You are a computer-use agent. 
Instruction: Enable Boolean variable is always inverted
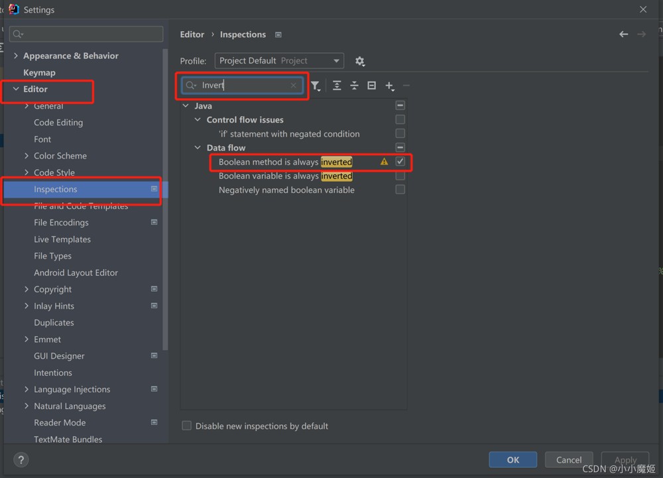pyautogui.click(x=400, y=176)
